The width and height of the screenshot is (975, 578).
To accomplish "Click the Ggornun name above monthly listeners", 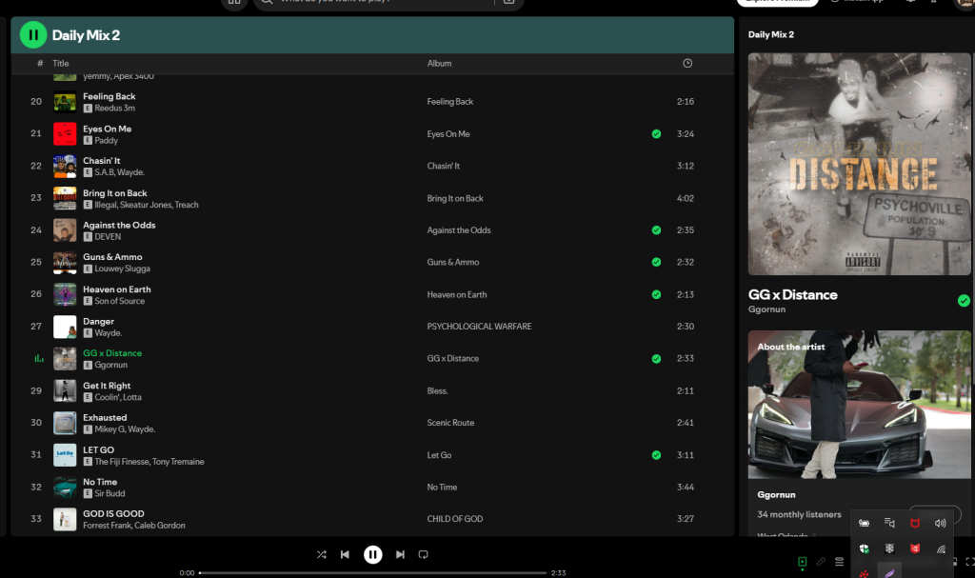I will (x=776, y=494).
